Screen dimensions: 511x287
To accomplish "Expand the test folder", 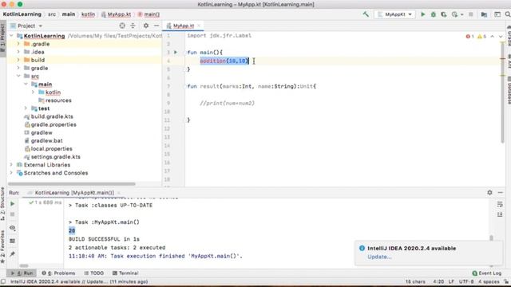I will pyautogui.click(x=26, y=108).
